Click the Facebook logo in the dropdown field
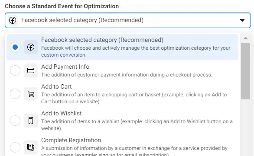 (13, 20)
